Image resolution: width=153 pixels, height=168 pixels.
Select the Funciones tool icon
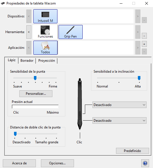click(45, 32)
